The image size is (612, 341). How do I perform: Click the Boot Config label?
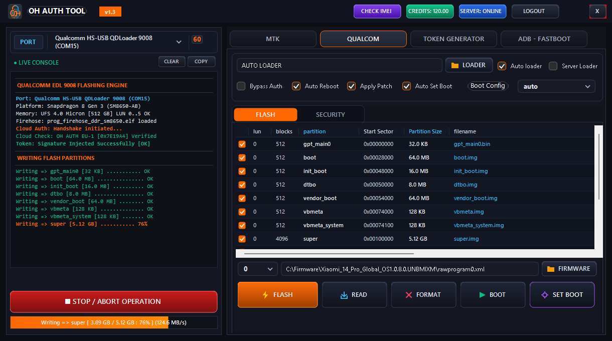pos(488,86)
